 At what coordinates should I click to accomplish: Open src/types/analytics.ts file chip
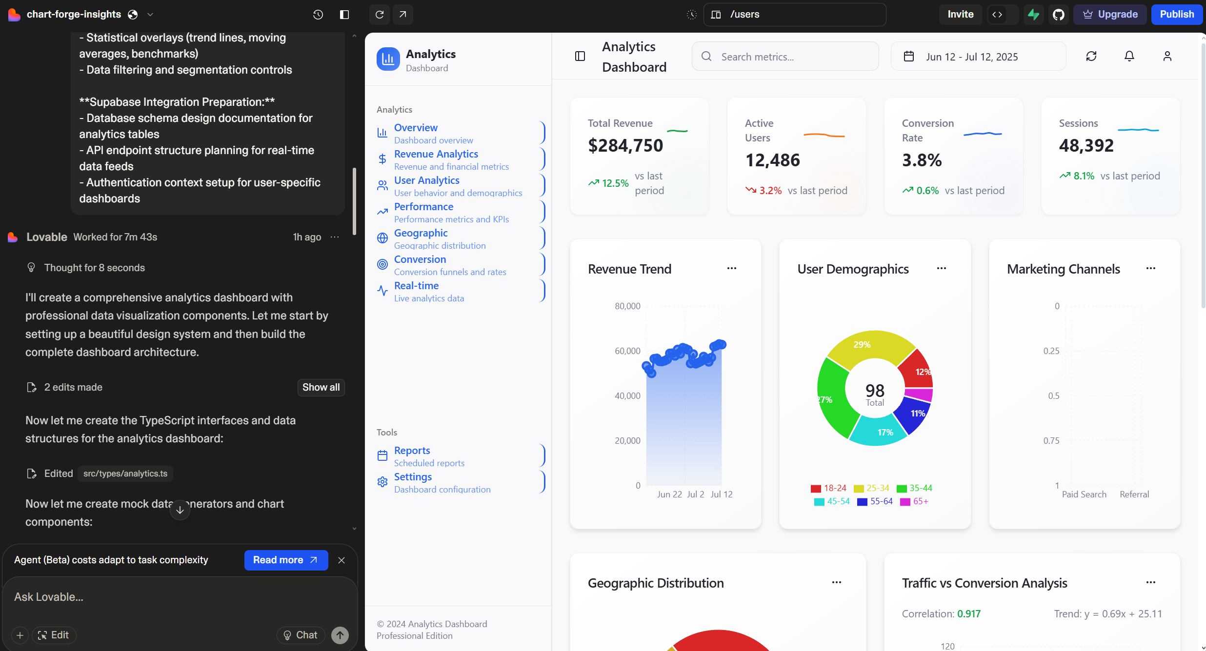pos(125,473)
